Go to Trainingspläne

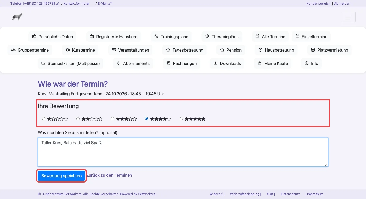pyautogui.click(x=171, y=37)
